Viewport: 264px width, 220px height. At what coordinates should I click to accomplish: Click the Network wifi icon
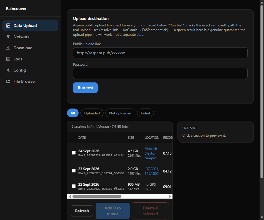pos(8,37)
